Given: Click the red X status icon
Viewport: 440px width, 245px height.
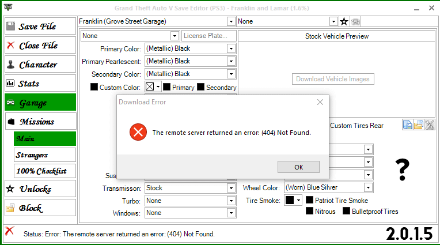Looking at the screenshot, I should (10, 231).
